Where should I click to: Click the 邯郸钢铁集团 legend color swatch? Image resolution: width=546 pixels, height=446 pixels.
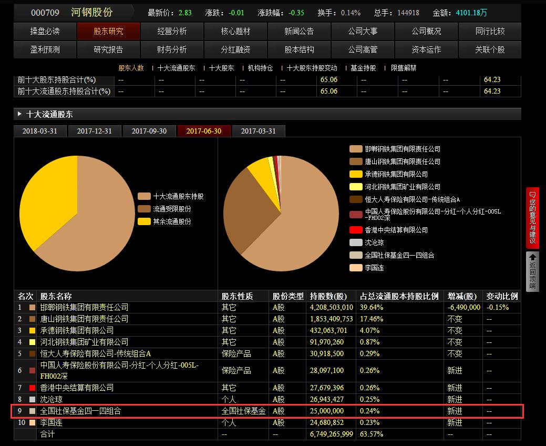pos(356,149)
